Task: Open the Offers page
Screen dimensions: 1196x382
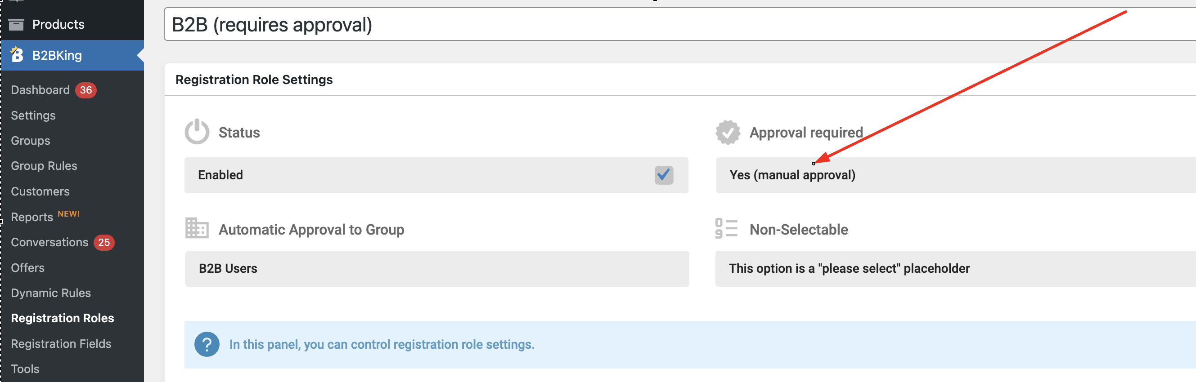Action: (x=28, y=267)
